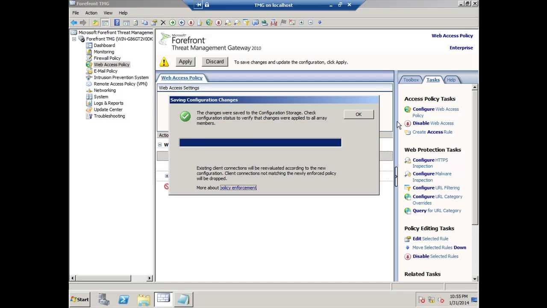Open Remote Access Policy (VPN) node
547x308 pixels.
pos(121,84)
